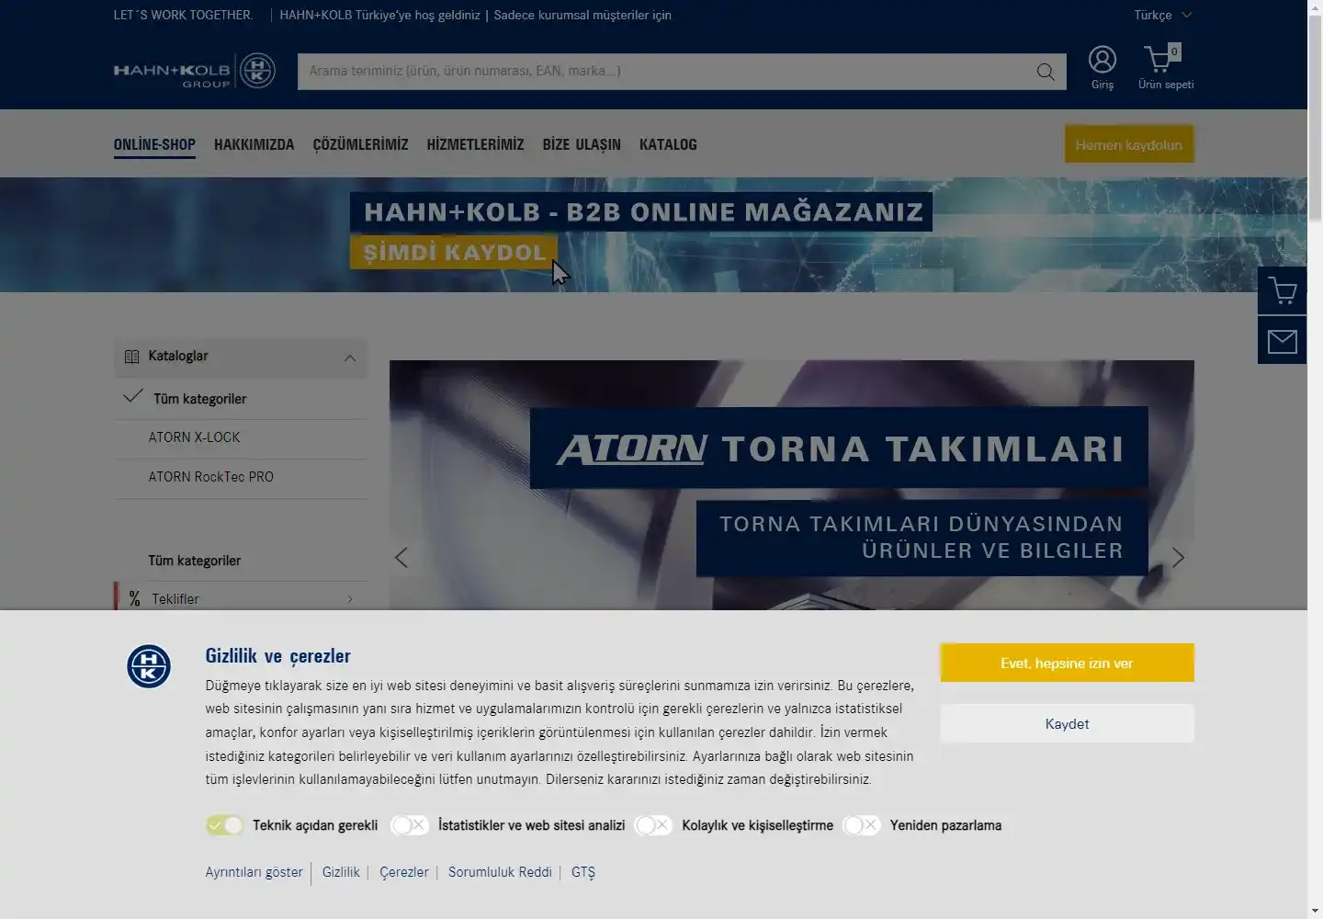Open the HİZMETLERİMİZ menu

pos(475,145)
